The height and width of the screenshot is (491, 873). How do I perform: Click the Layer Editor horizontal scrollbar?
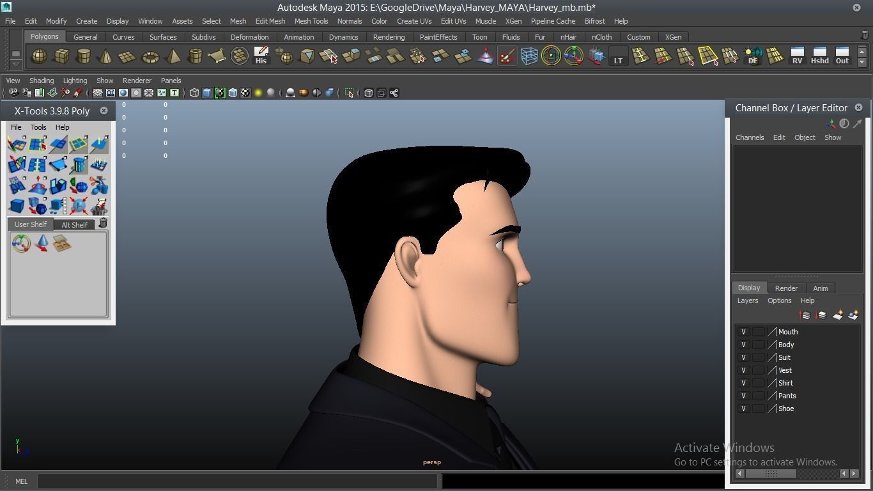click(x=771, y=474)
